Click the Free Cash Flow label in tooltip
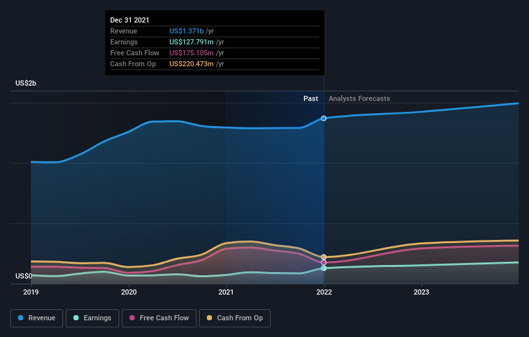This screenshot has width=529, height=337. (x=135, y=53)
